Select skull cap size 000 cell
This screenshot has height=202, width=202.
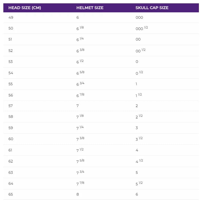tap(139, 17)
